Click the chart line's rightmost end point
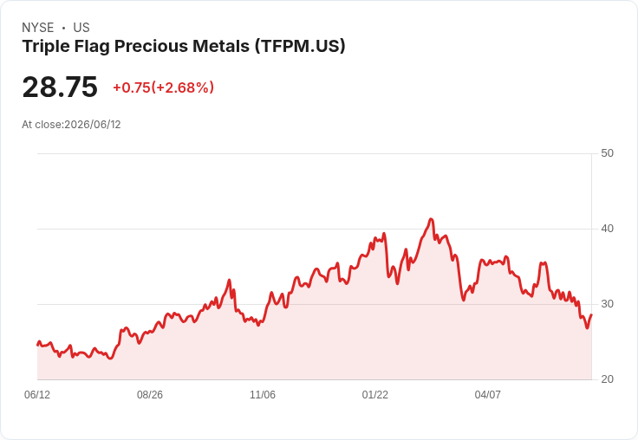This screenshot has height=440, width=638. pos(591,314)
